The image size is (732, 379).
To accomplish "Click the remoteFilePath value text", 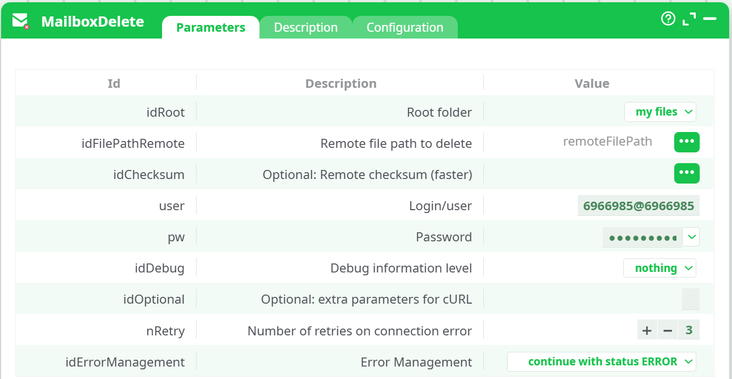I will click(607, 142).
